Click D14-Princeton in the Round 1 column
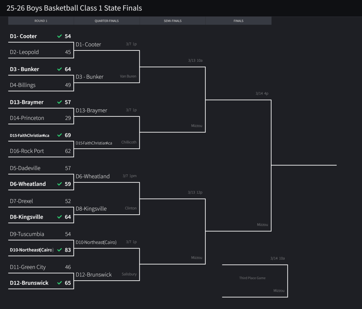This screenshot has height=309, width=362. [x=27, y=118]
